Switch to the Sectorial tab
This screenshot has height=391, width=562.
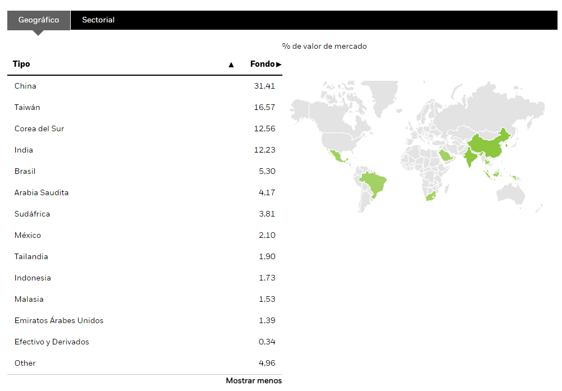pyautogui.click(x=98, y=20)
